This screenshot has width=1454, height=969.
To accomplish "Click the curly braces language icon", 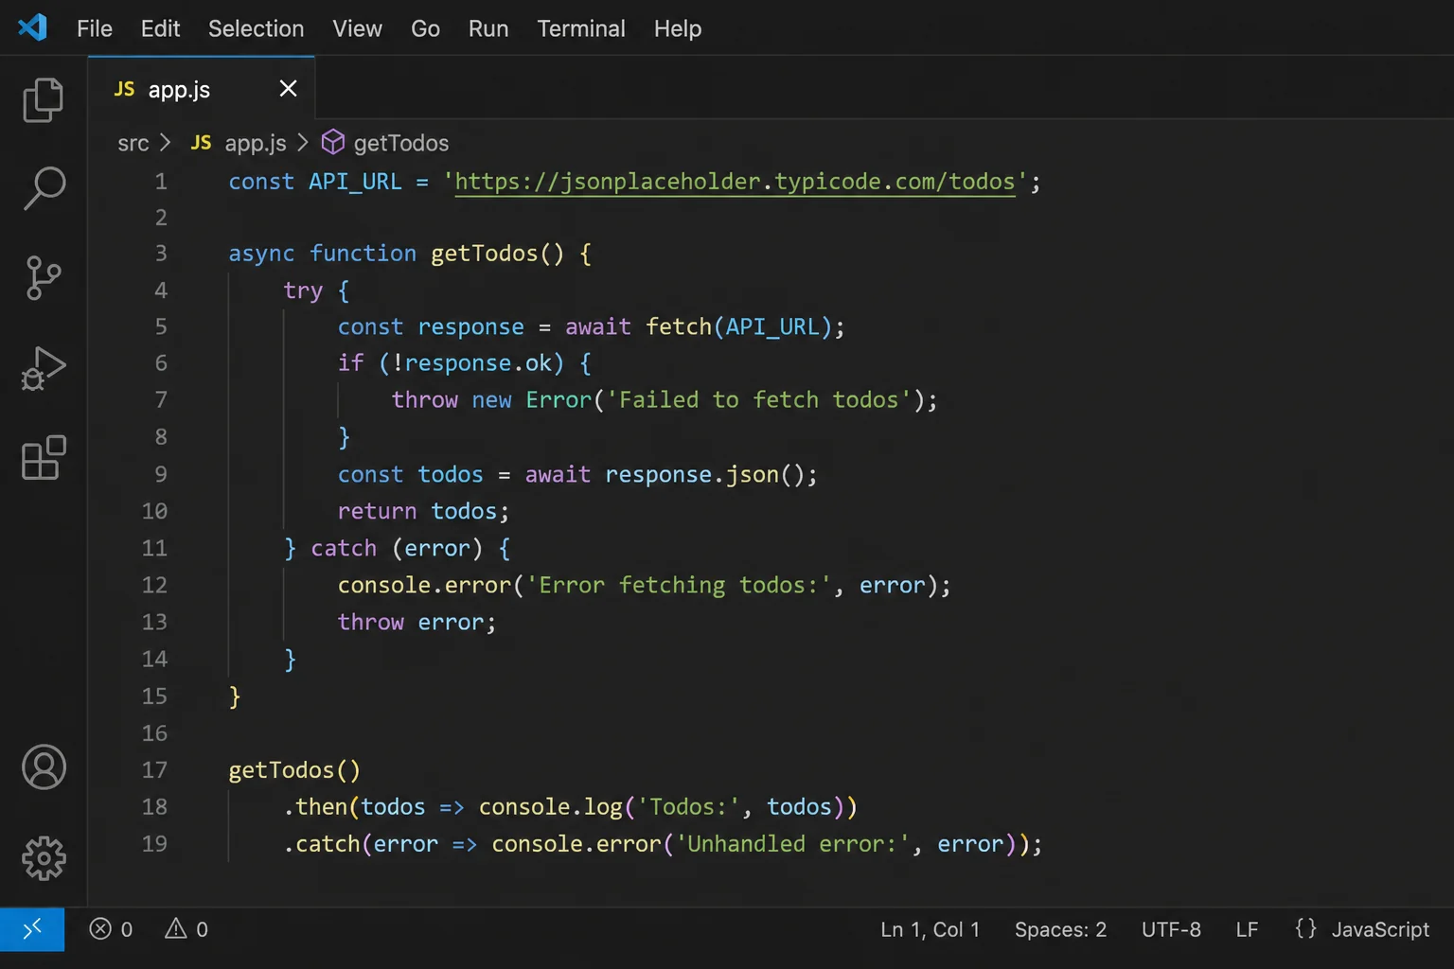I will point(1305,928).
